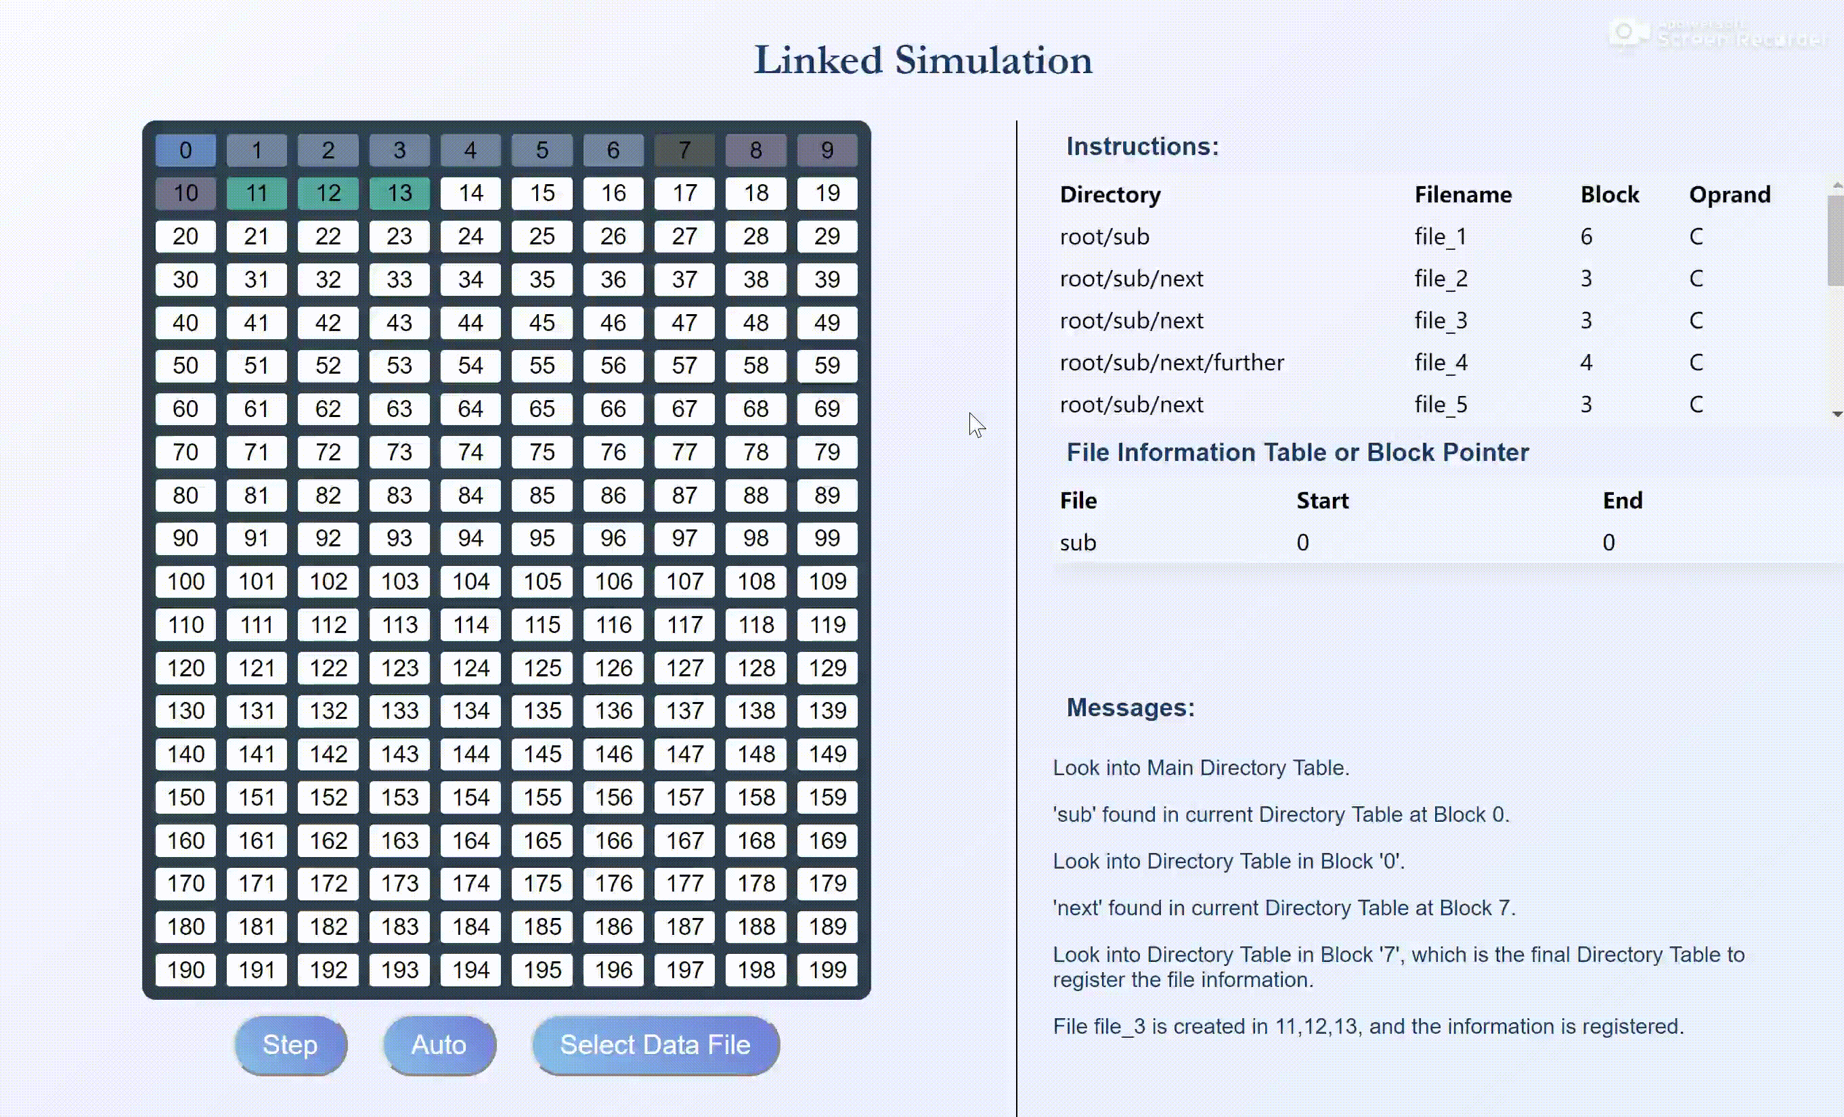Click instructions scrollbar up arrow
The image size is (1844, 1117).
click(x=1837, y=185)
